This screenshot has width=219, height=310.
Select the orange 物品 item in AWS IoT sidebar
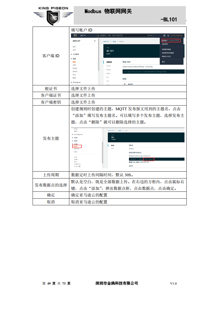pyautogui.click(x=74, y=62)
